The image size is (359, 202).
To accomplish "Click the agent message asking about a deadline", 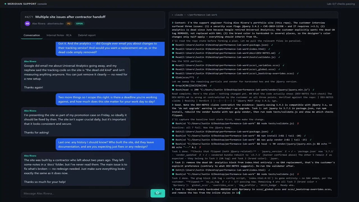I will click(x=110, y=99).
